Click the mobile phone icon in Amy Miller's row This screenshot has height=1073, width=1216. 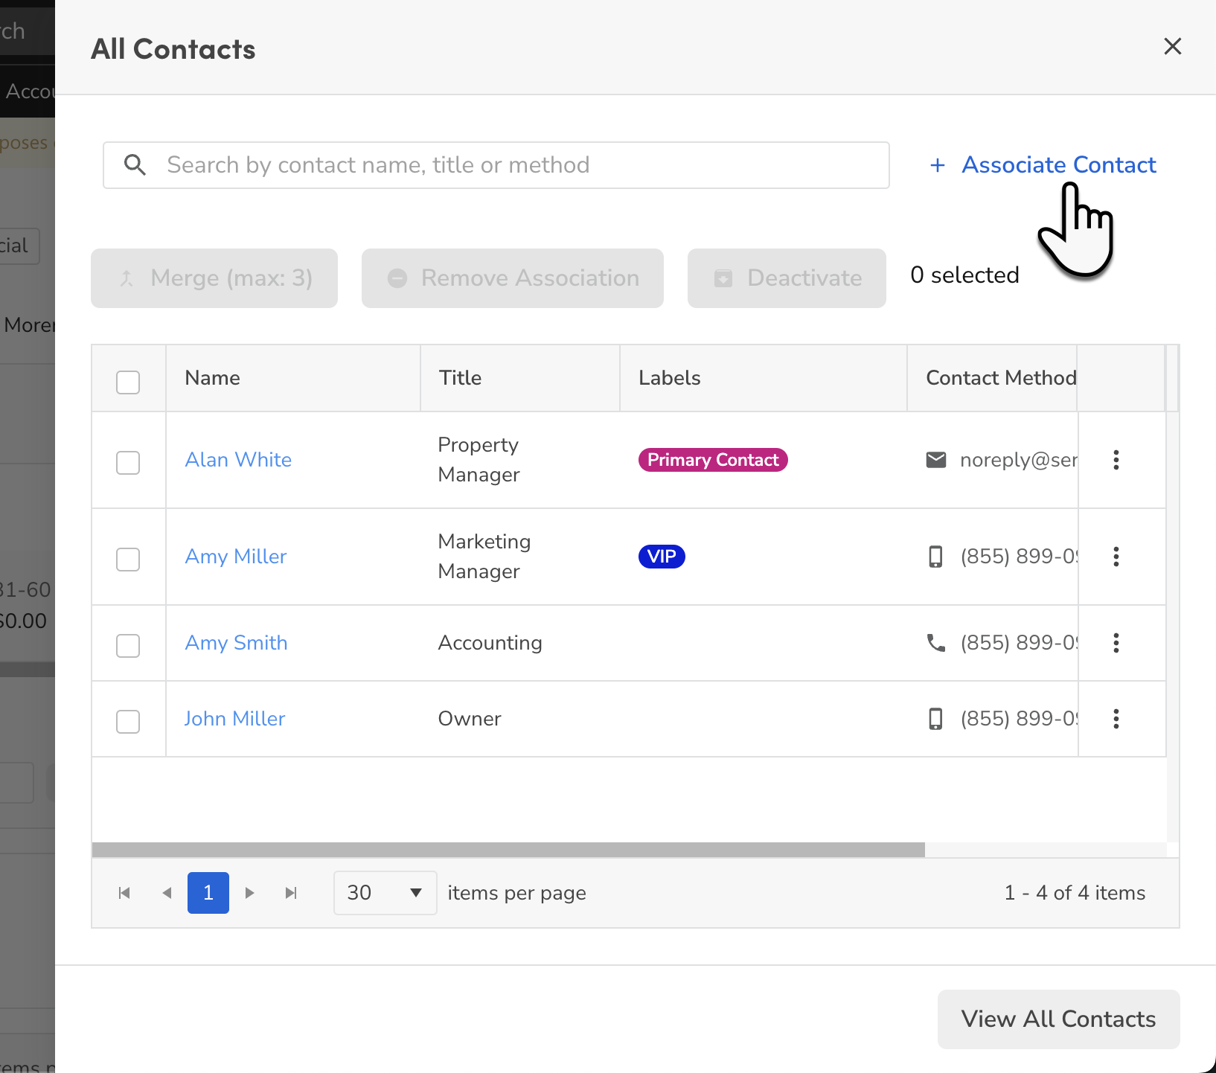pyautogui.click(x=936, y=556)
